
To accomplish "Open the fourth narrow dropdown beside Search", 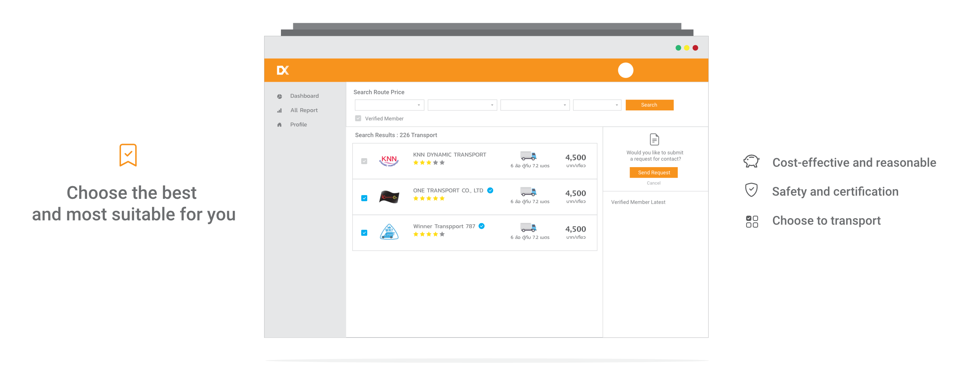I will point(597,105).
